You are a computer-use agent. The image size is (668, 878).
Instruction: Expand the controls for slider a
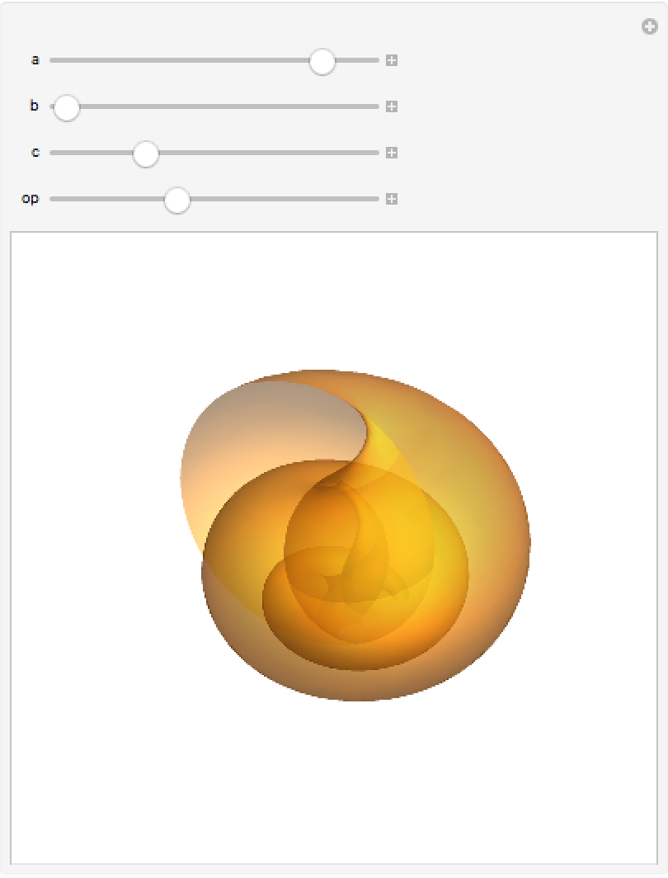(392, 60)
